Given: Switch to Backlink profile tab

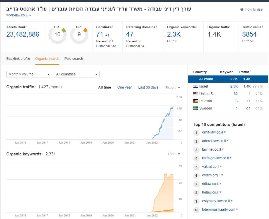Looking at the screenshot, I should (x=18, y=59).
